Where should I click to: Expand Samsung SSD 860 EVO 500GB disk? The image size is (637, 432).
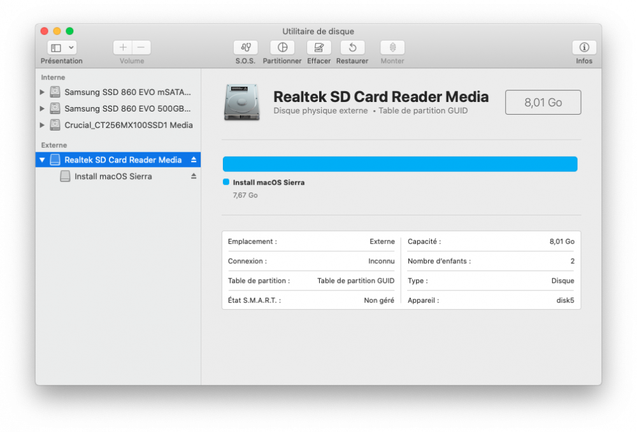tap(42, 108)
